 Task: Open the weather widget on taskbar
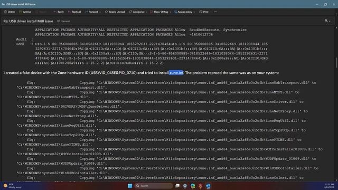pos(13,186)
